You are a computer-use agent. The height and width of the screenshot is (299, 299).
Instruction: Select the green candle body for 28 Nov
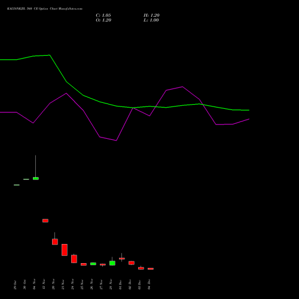(112, 263)
